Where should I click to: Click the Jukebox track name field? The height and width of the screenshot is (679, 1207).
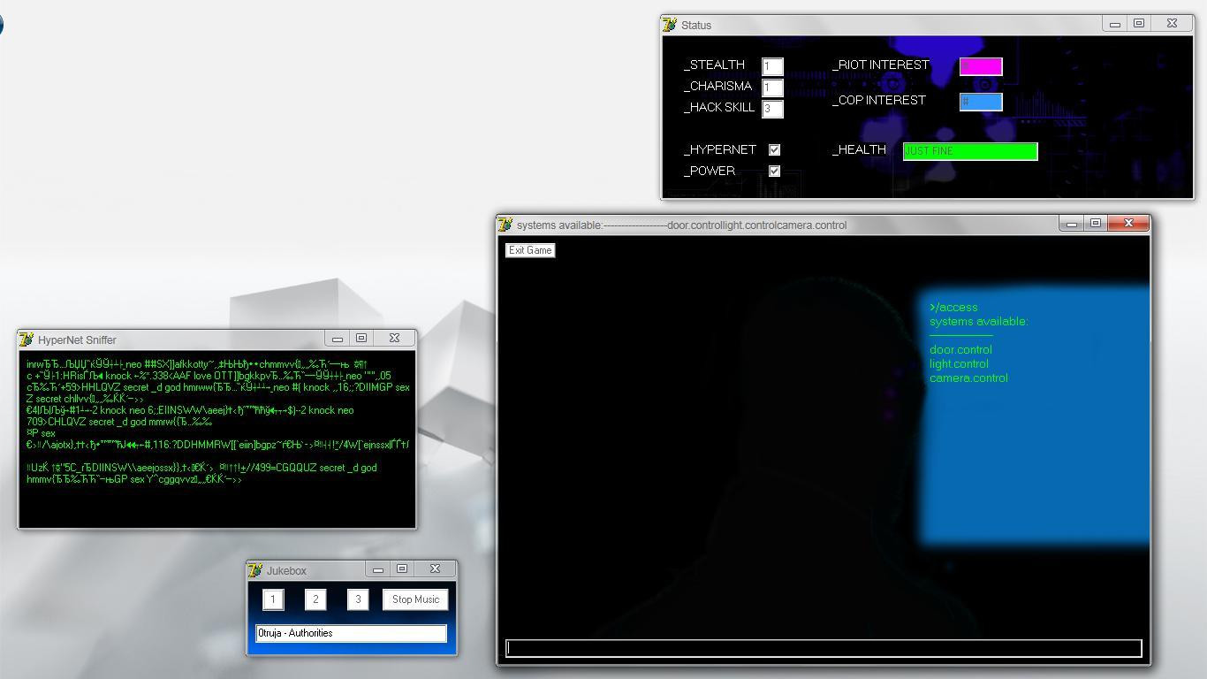[352, 633]
